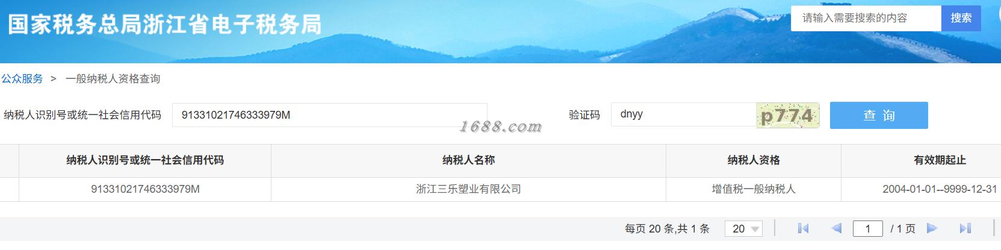Go to previous page arrow
Screen dimensions: 1001x250
(x=836, y=228)
